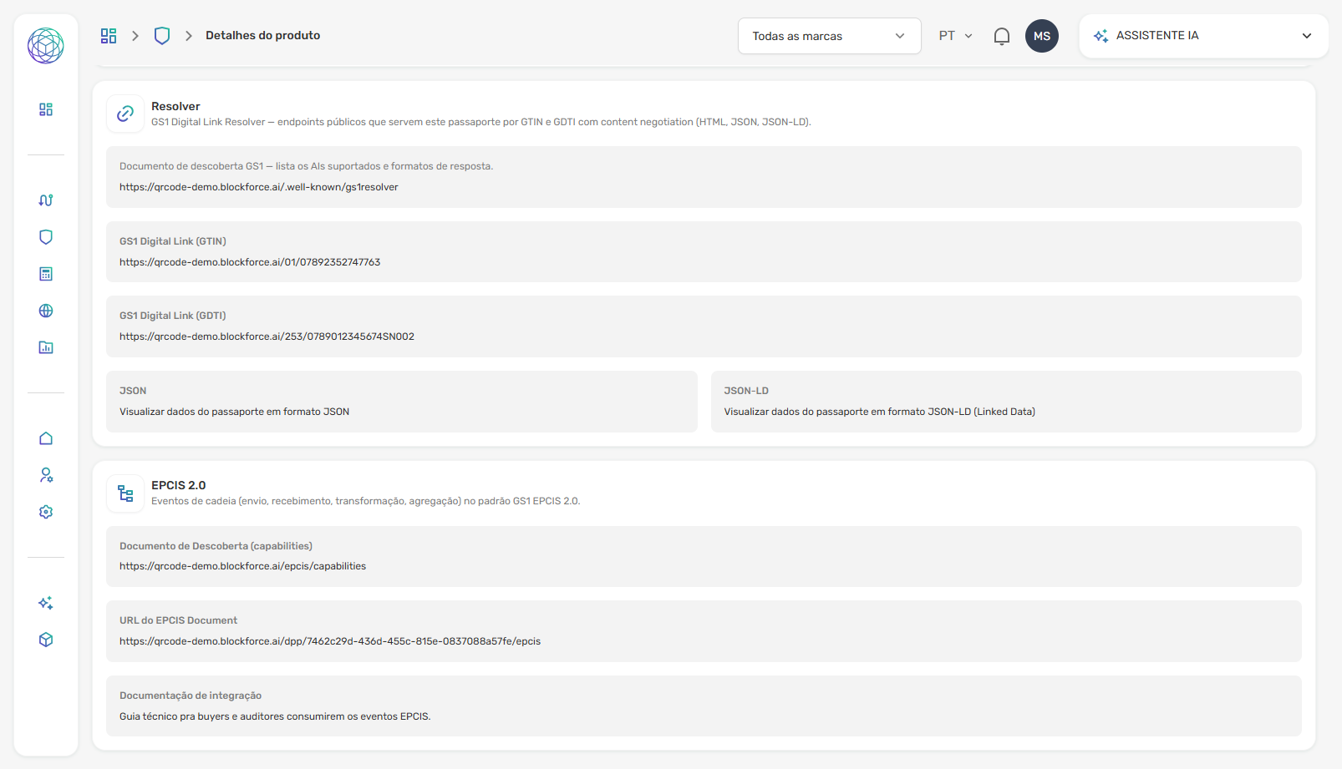The image size is (1342, 769).
Task: Open the JSON-LD Linked Data card
Action: point(1006,402)
